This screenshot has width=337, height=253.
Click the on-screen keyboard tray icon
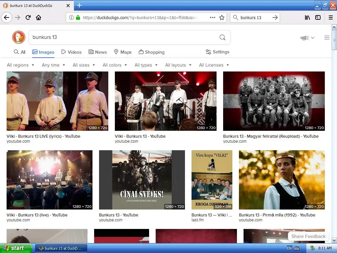point(297,248)
